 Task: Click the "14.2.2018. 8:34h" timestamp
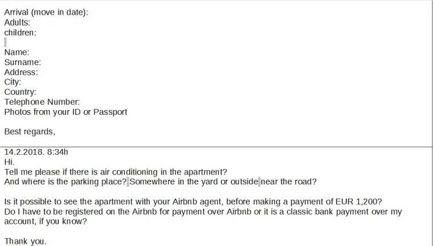click(x=36, y=152)
